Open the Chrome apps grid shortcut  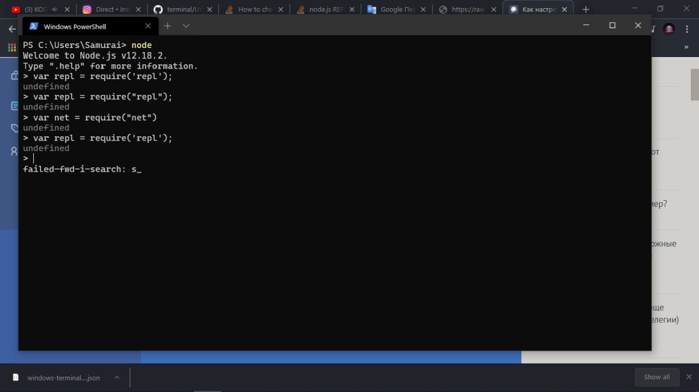click(x=12, y=47)
